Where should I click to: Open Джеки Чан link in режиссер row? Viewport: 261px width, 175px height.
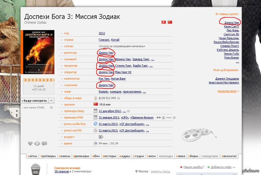click(x=106, y=52)
